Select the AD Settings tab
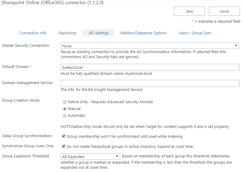The image size is (242, 172). pyautogui.click(x=99, y=33)
